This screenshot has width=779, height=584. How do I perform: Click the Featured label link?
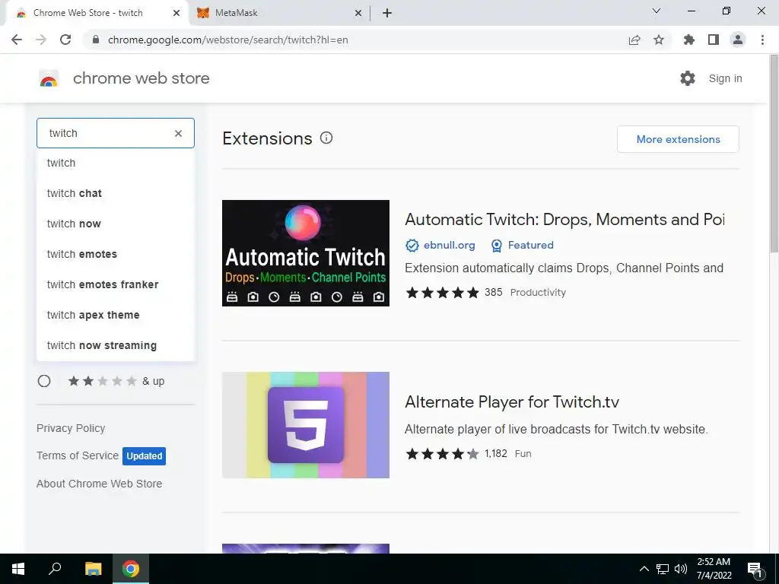(530, 246)
